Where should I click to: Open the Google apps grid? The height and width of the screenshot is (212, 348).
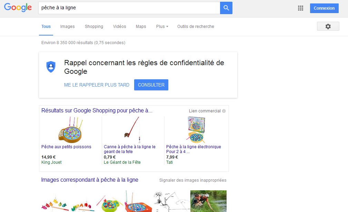click(301, 8)
